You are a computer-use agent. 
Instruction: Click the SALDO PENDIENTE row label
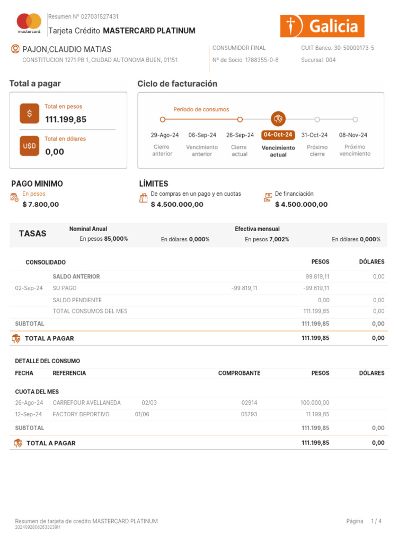tap(77, 300)
